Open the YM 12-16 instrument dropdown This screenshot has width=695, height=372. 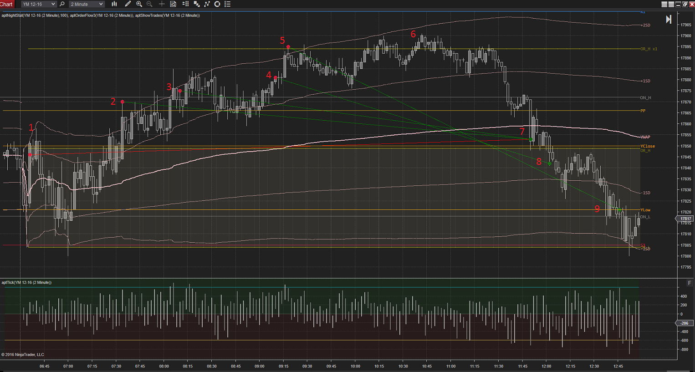click(39, 4)
